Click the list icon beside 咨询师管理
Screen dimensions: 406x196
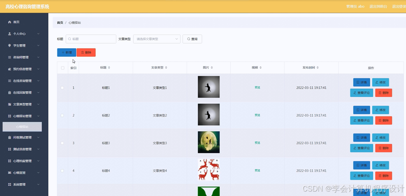(x=10, y=57)
